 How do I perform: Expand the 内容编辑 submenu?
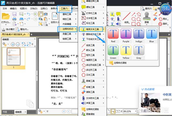pos(68,24)
